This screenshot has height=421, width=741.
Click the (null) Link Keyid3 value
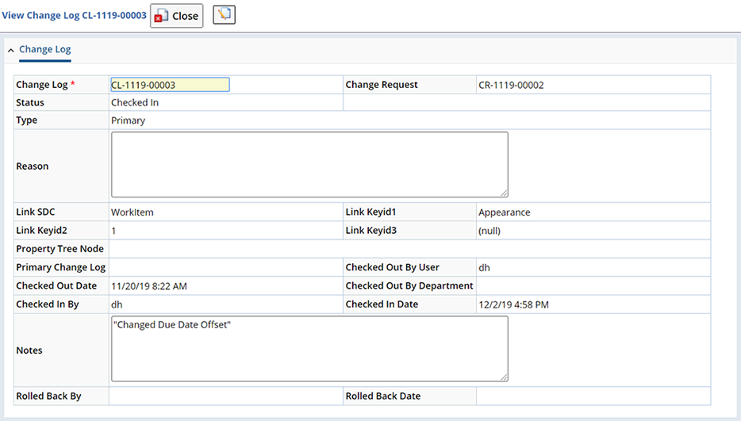coord(490,231)
